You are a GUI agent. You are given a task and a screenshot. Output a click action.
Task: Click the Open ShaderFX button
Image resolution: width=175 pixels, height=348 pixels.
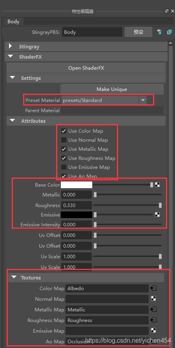[86, 68]
